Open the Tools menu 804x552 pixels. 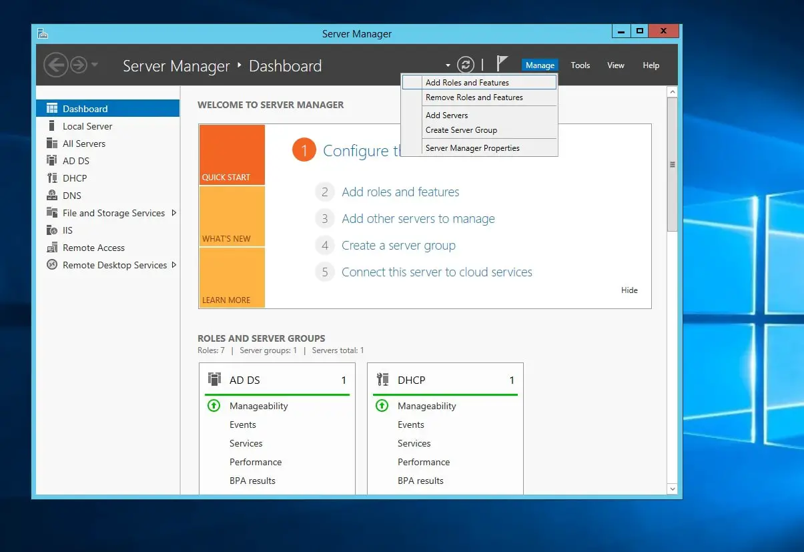(x=580, y=65)
